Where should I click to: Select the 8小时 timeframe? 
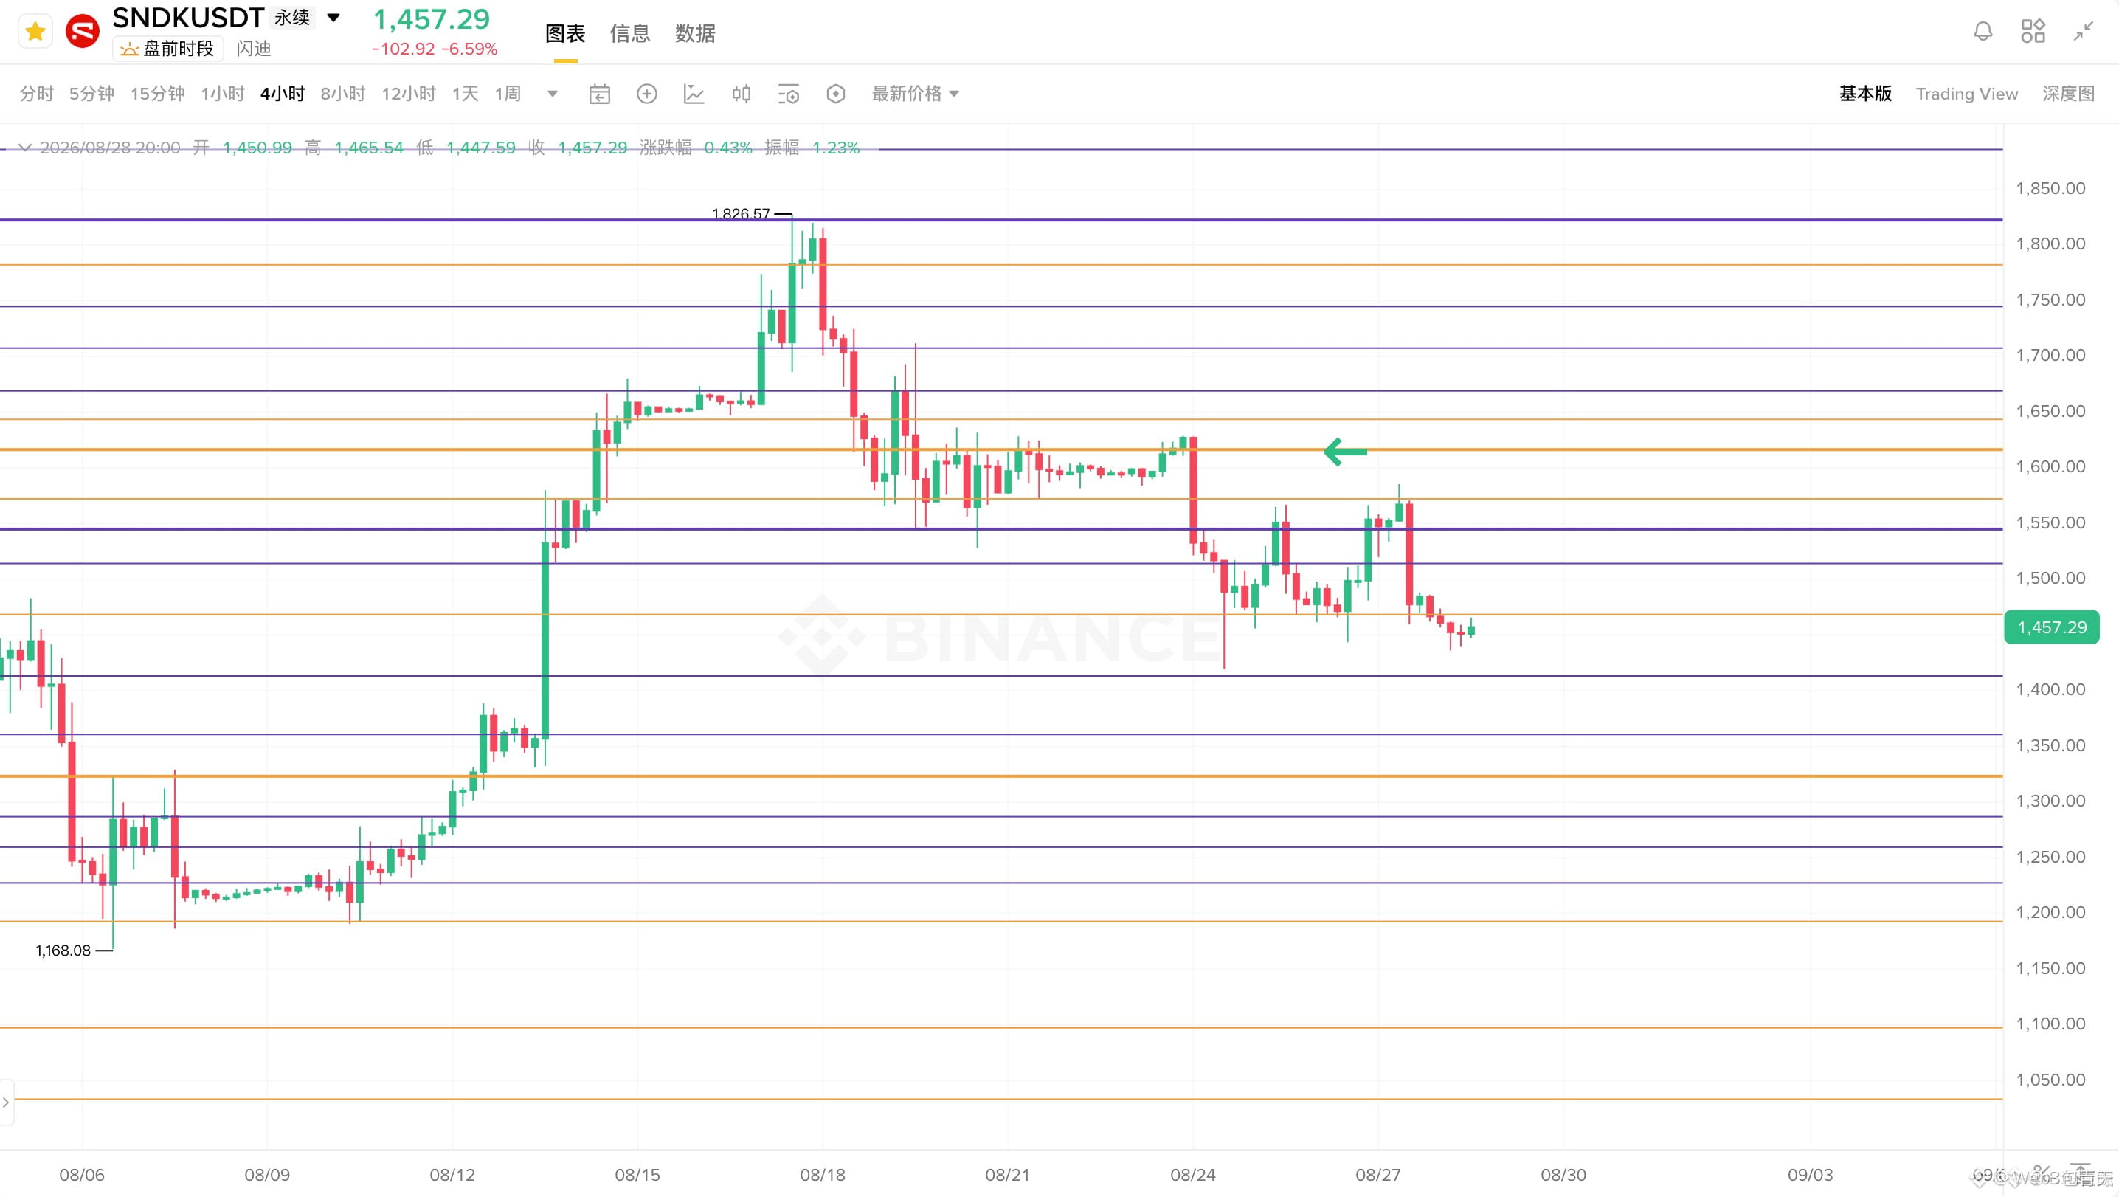(343, 94)
